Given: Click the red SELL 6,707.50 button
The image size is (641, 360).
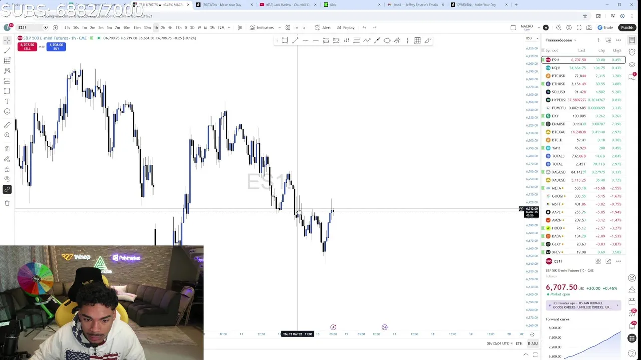Looking at the screenshot, I should click(x=27, y=46).
